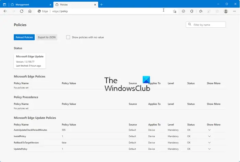Minimize the Edge window

[218, 4]
